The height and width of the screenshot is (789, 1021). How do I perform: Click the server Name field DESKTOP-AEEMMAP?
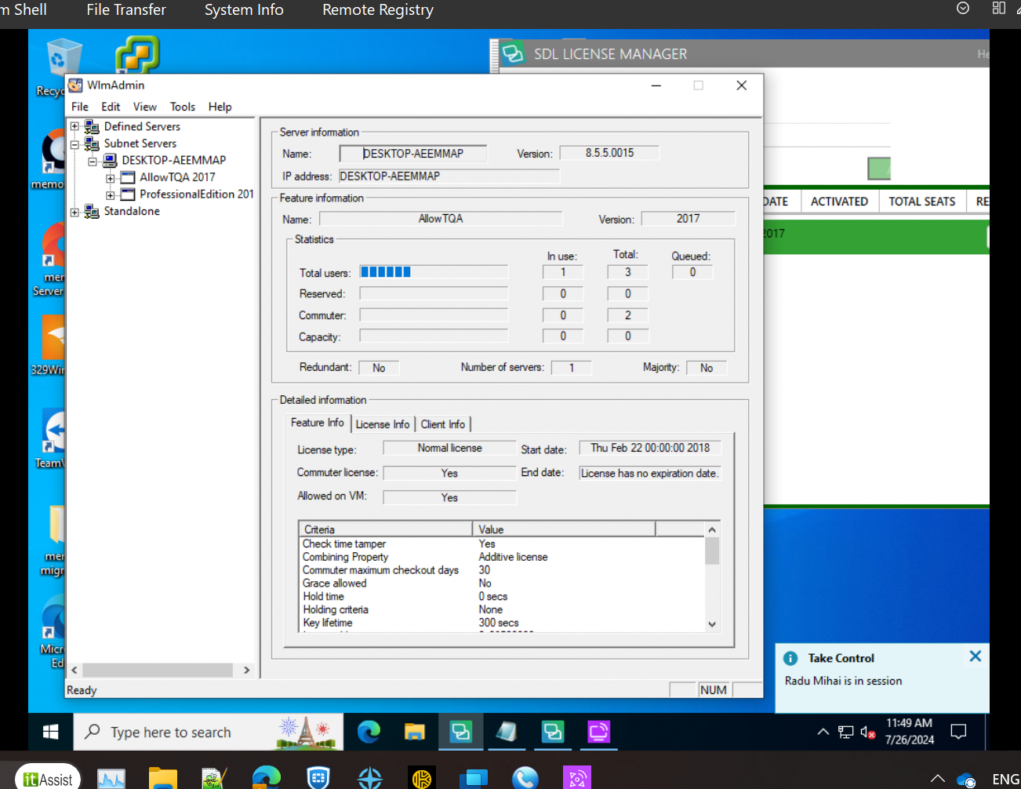coord(412,154)
